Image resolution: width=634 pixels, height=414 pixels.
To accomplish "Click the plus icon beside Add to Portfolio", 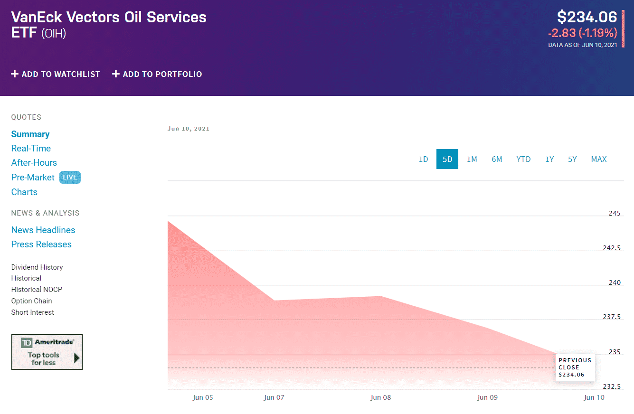I will click(116, 74).
